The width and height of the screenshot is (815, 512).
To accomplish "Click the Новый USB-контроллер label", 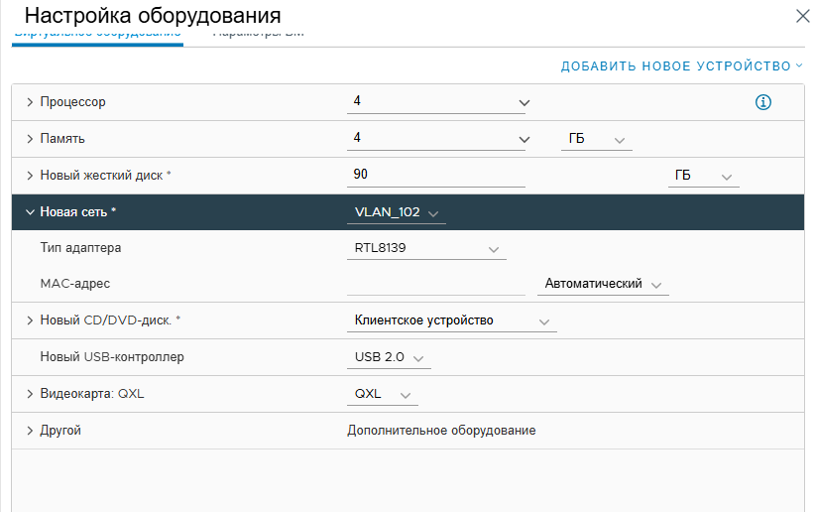I will pos(112,357).
